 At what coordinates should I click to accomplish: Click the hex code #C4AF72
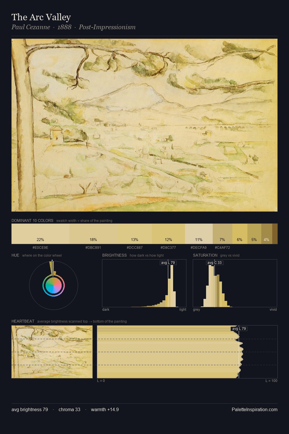tap(223, 248)
